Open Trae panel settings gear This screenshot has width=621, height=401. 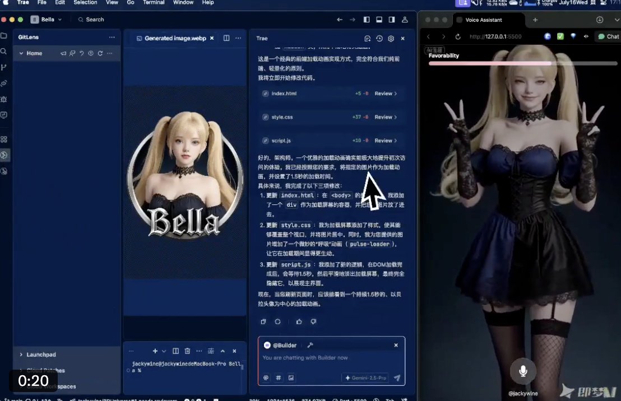point(391,39)
